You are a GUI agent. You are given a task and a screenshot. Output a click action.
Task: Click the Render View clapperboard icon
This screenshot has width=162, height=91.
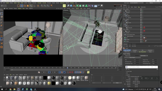[115, 6]
